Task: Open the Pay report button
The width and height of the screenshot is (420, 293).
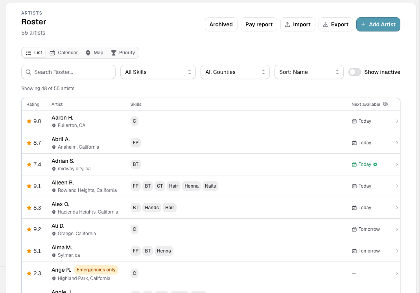Action: pyautogui.click(x=259, y=24)
